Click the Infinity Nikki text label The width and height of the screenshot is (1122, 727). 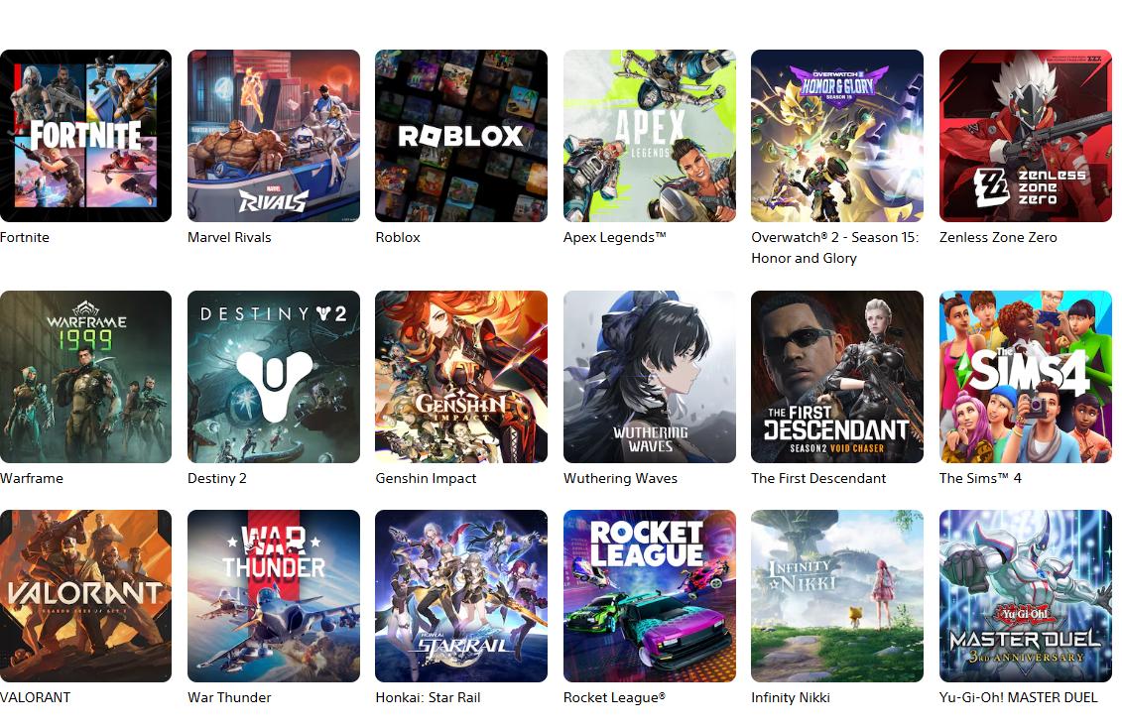pyautogui.click(x=791, y=697)
